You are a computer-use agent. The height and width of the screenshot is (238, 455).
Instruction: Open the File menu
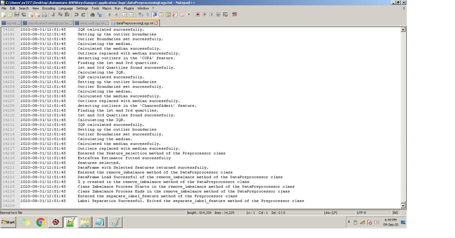coord(4,8)
